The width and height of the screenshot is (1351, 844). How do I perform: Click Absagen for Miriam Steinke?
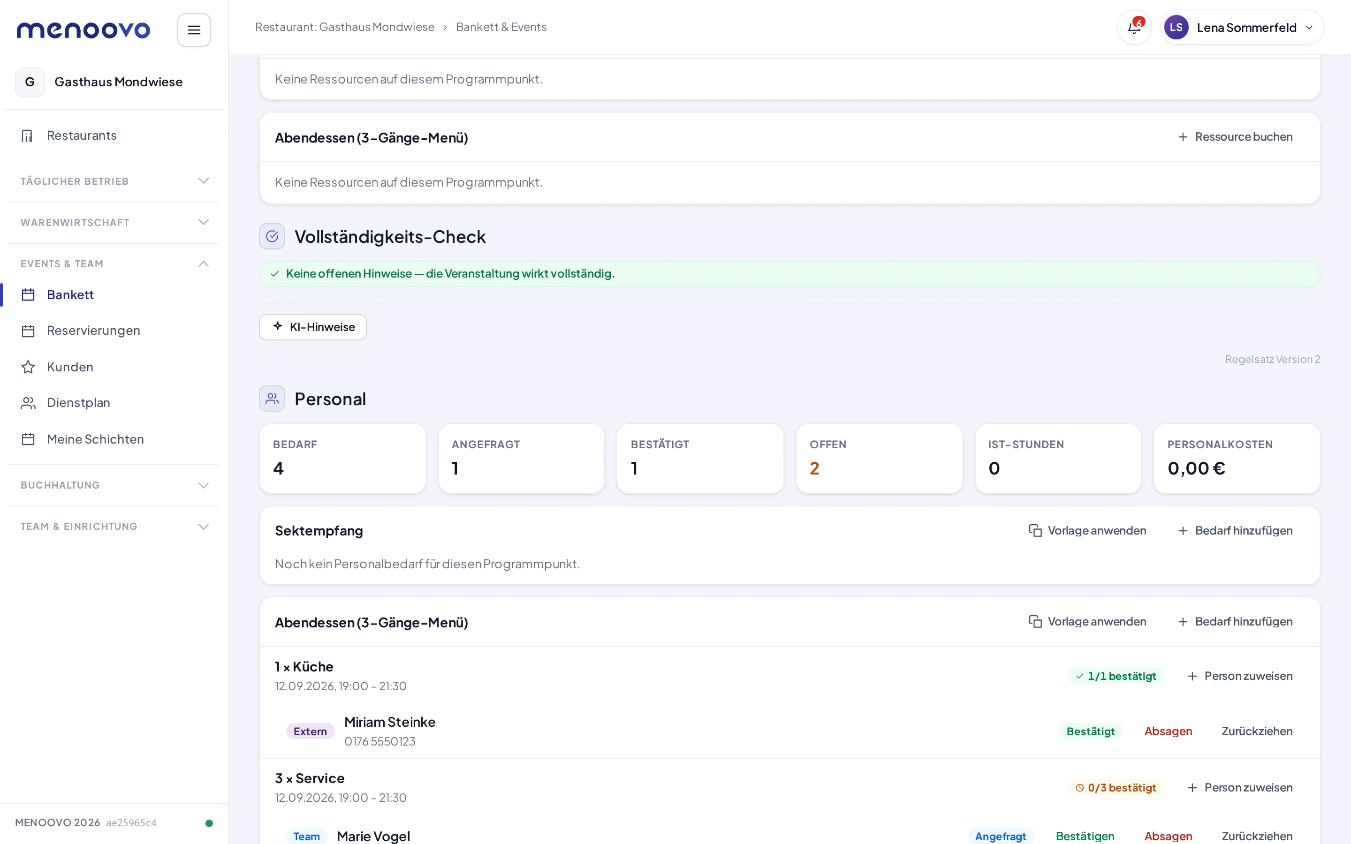pos(1168,731)
